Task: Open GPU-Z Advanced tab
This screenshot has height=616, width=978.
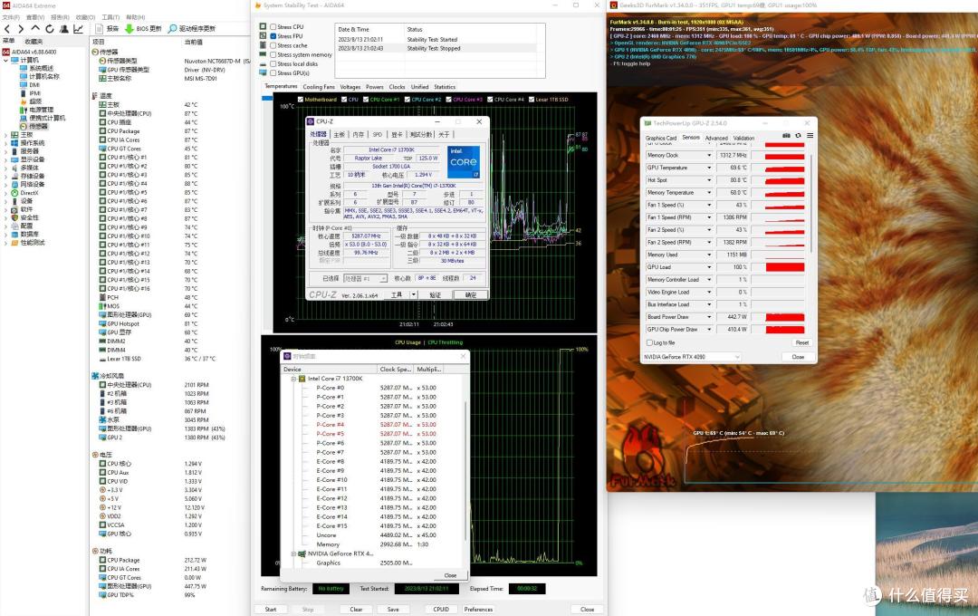Action: (716, 138)
